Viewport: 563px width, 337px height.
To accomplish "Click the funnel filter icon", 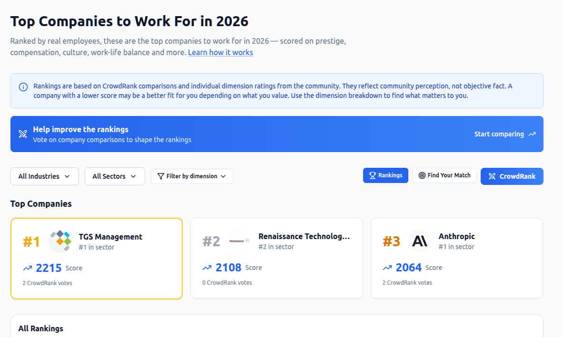I will click(x=161, y=176).
